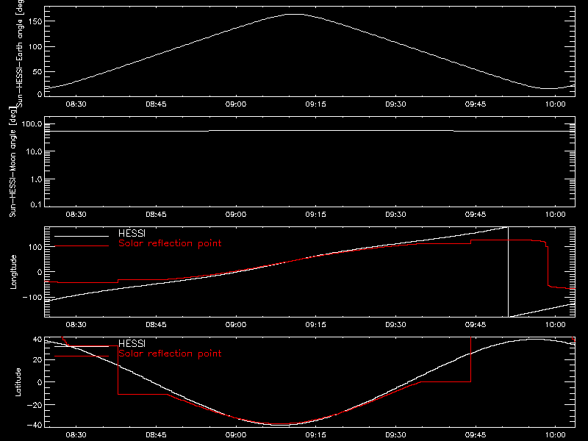The width and height of the screenshot is (588, 441).
Task: Click the 100 tick on Earth angle plot
Action: (x=35, y=47)
